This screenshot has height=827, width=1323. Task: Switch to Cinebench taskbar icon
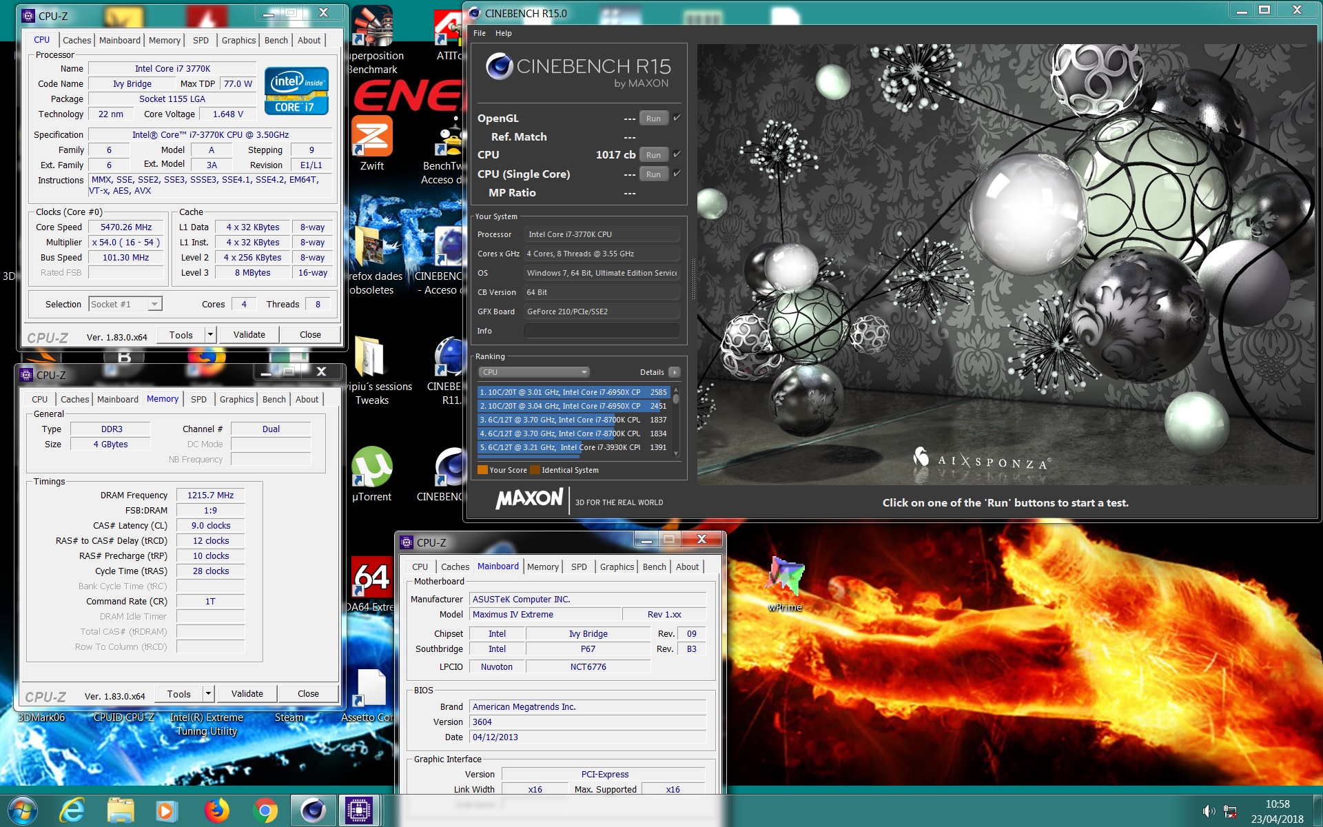[312, 810]
